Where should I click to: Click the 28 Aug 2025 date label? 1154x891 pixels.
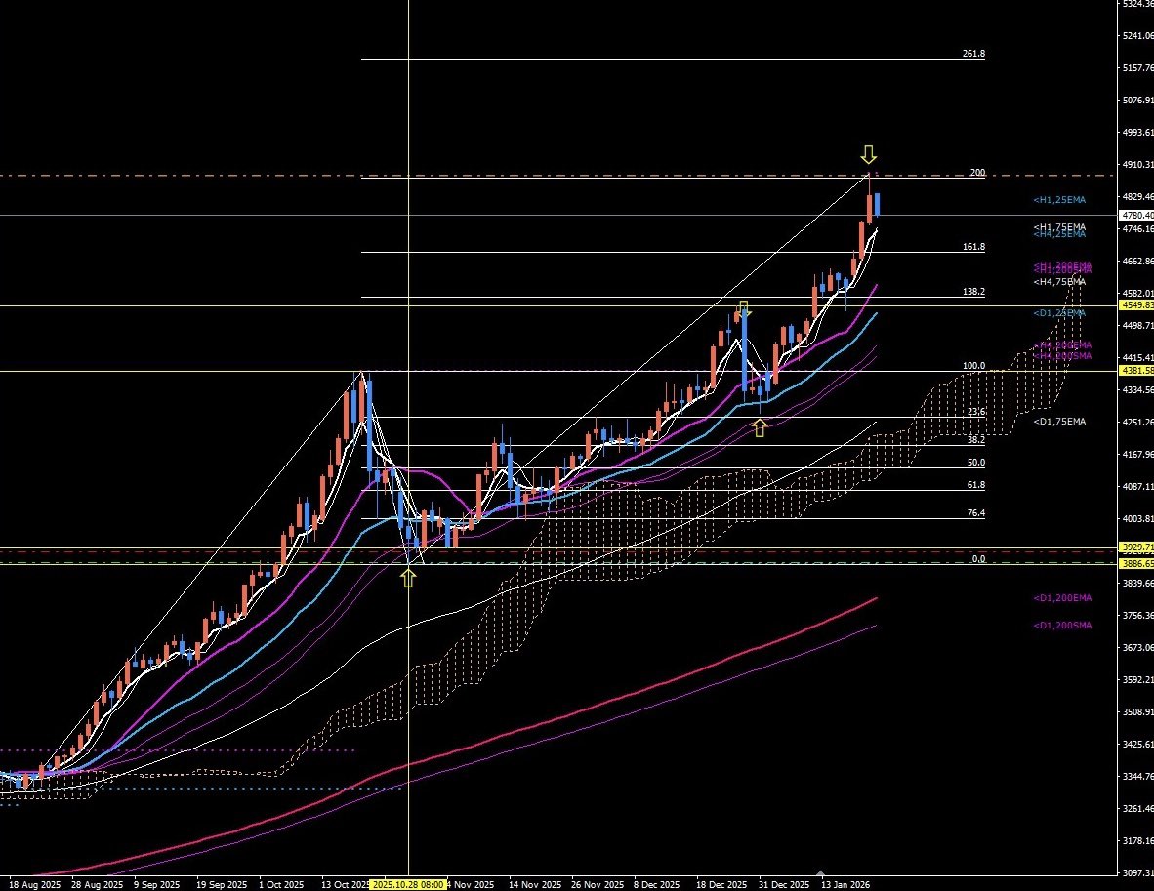coord(98,885)
